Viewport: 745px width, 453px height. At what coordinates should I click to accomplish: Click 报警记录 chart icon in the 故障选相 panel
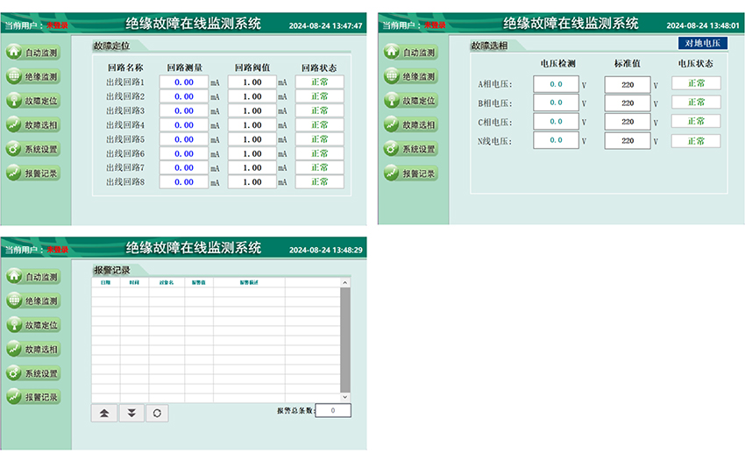pos(394,173)
